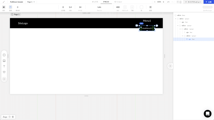Open the user avatar icon

[x=180, y=2]
